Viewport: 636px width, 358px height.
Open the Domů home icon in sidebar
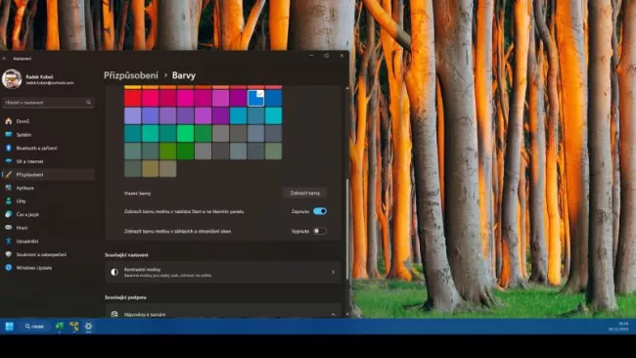click(x=9, y=121)
